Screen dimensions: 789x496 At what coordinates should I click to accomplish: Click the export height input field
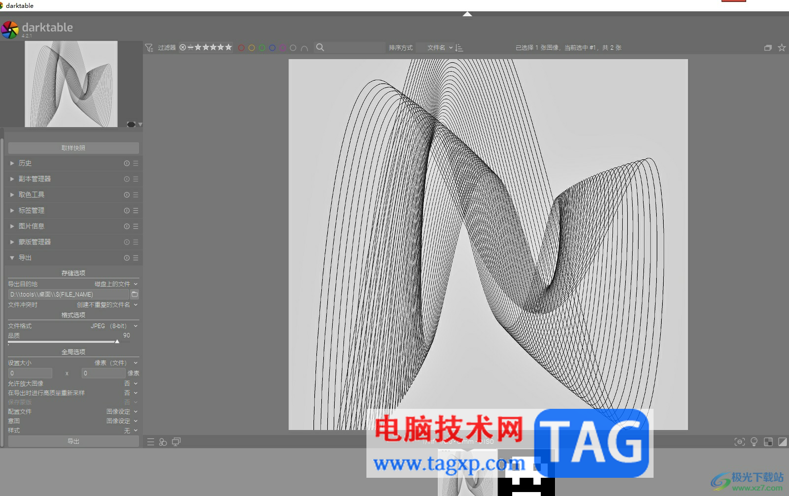(x=103, y=373)
